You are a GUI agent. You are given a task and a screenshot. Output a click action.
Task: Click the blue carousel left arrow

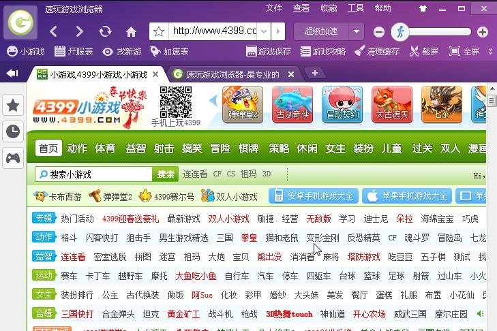213,101
